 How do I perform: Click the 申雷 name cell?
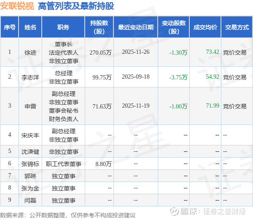point(30,106)
